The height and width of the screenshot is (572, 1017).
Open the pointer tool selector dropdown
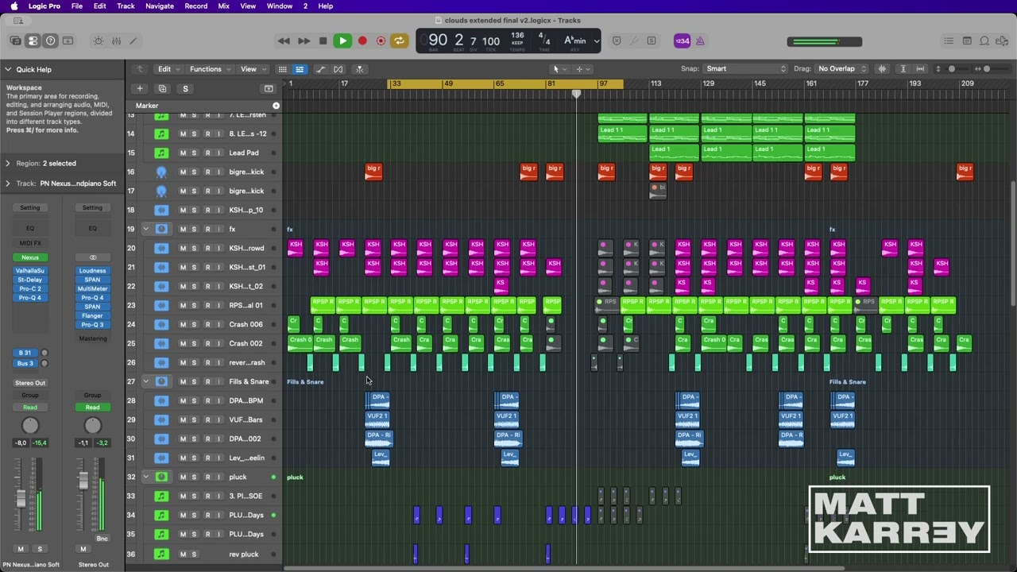559,69
